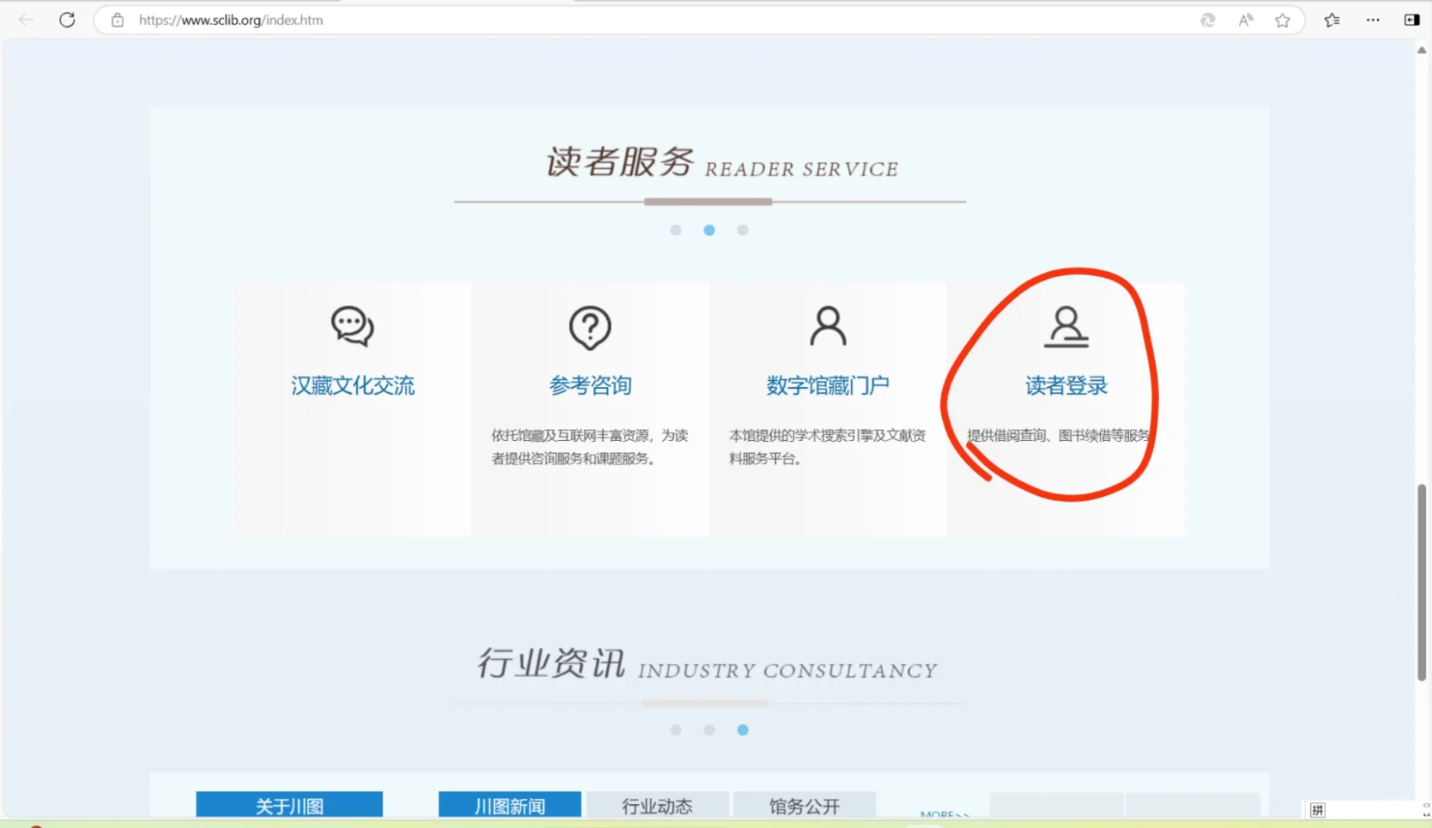This screenshot has width=1432, height=828.
Task: Switch to the 馆务公开 tab
Action: pos(804,805)
